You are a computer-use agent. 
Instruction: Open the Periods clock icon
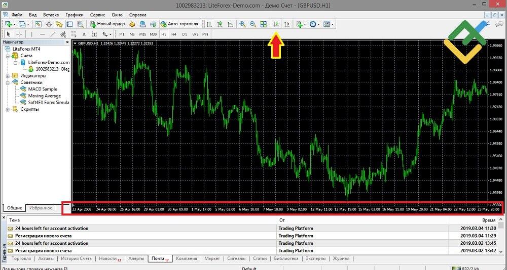click(x=313, y=24)
